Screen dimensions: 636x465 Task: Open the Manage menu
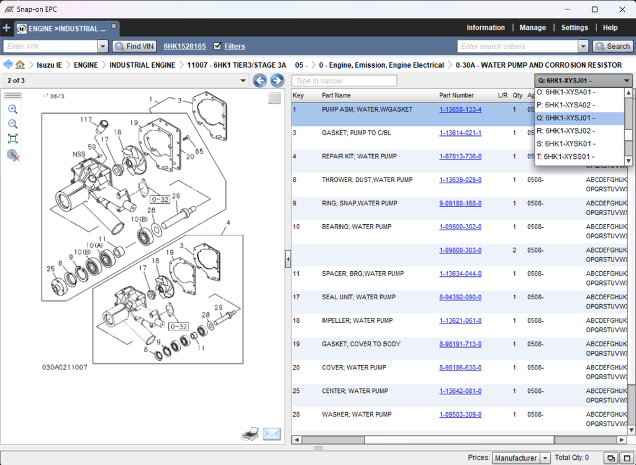click(x=532, y=27)
